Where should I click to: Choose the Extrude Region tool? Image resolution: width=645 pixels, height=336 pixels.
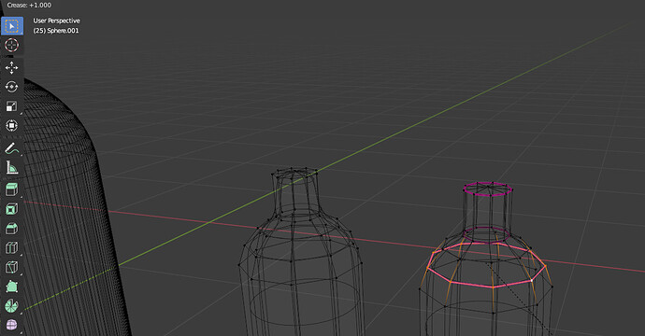11,189
